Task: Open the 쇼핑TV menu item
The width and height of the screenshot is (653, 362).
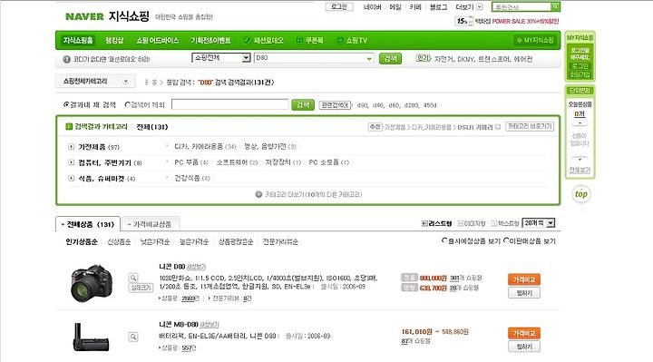Action: coord(352,41)
